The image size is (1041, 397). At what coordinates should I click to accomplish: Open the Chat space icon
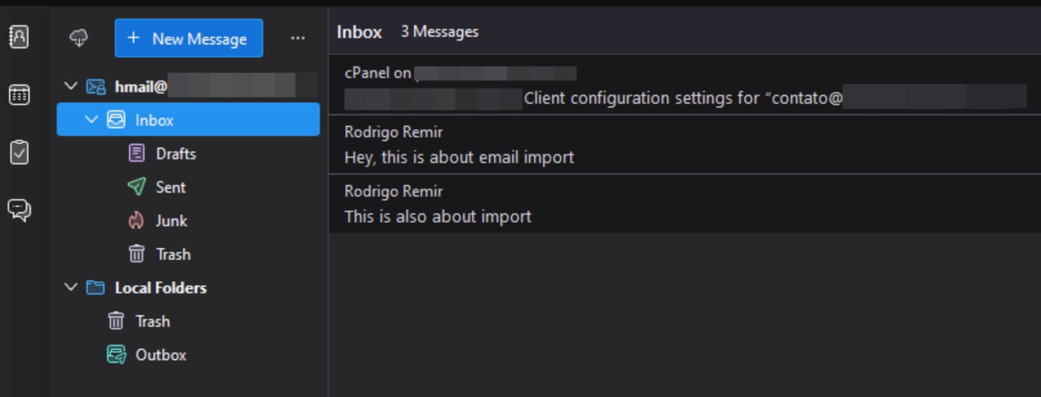tap(19, 210)
